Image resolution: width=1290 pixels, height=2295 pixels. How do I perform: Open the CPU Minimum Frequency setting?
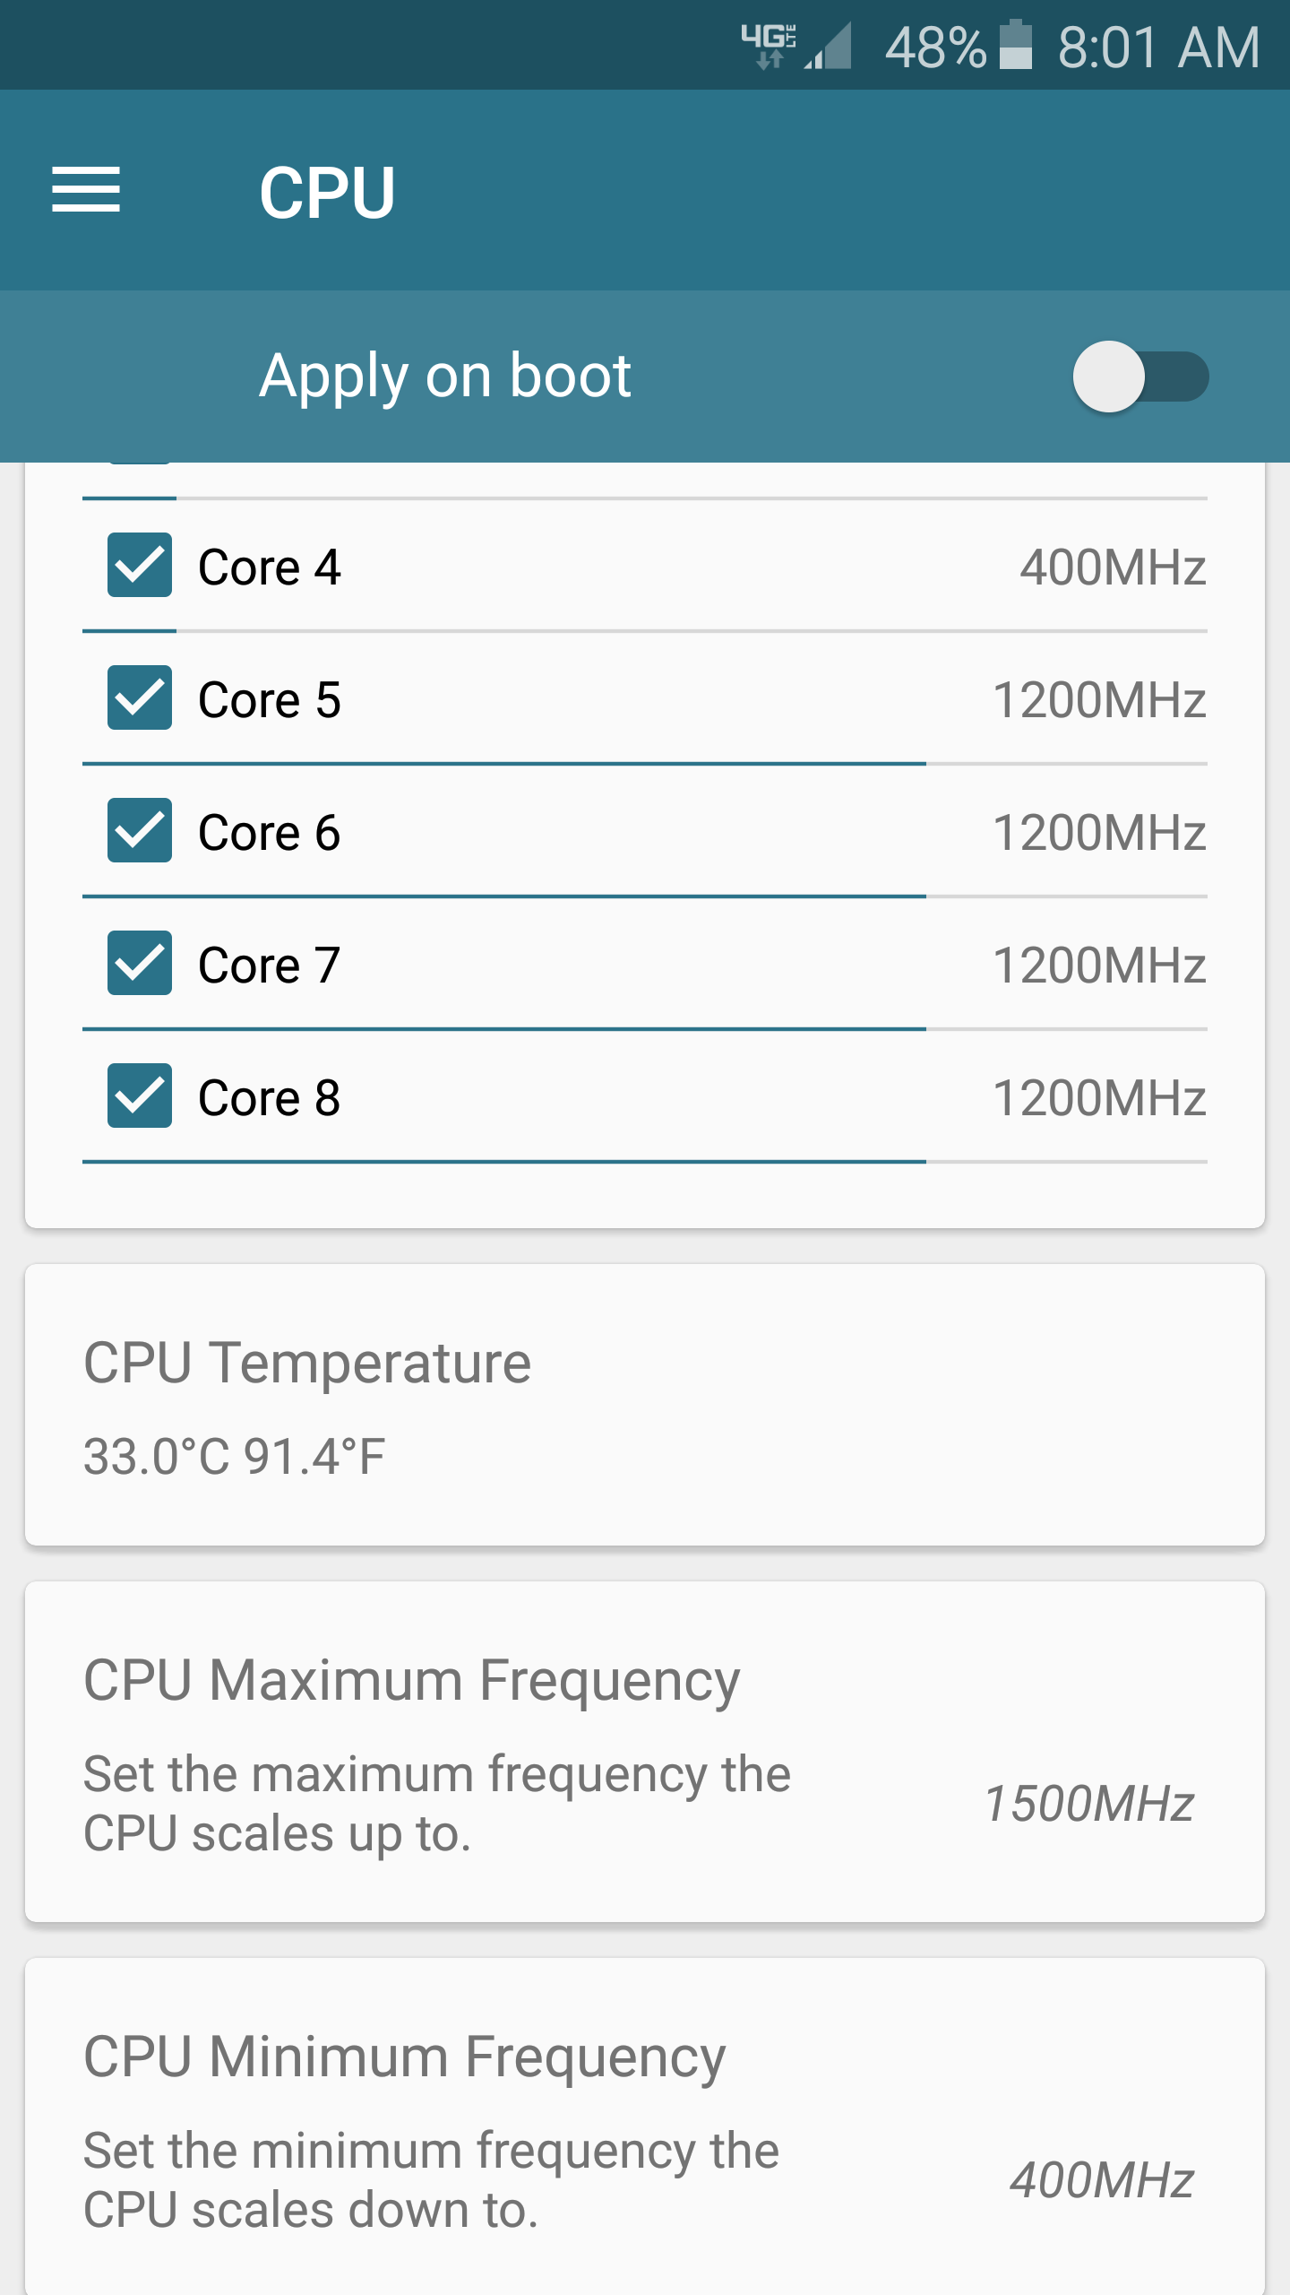pos(405,2057)
